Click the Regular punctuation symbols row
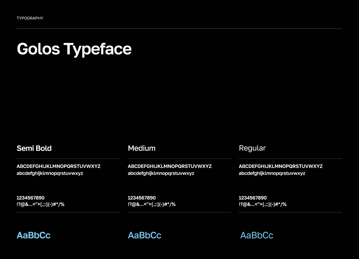The width and height of the screenshot is (359, 259). 263,204
